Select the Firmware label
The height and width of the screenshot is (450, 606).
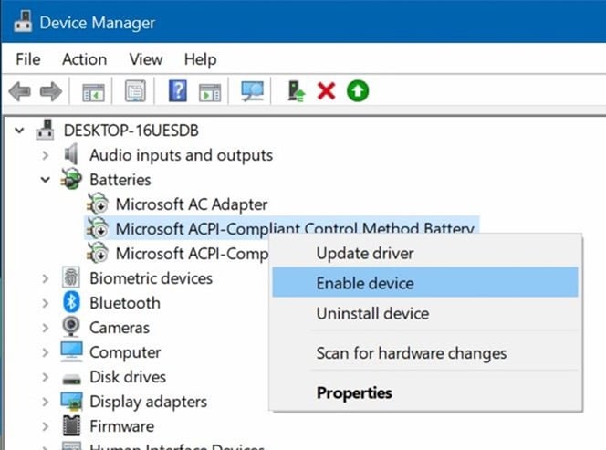pos(121,426)
